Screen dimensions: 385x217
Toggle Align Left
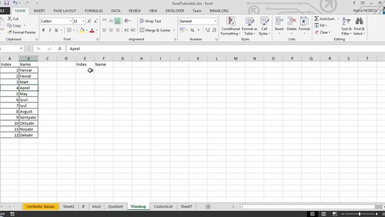coord(104,30)
